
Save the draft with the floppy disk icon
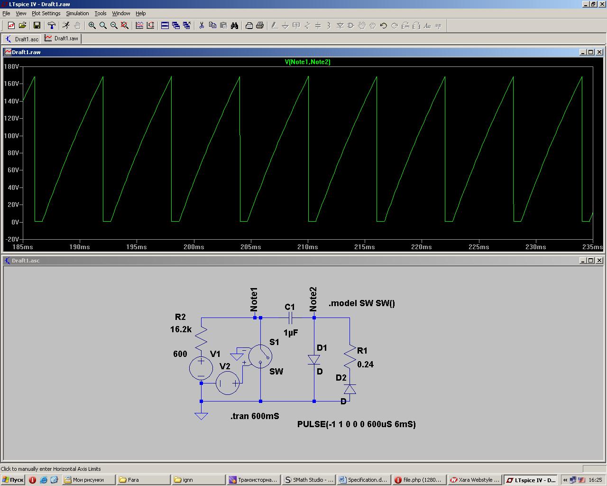[x=37, y=26]
